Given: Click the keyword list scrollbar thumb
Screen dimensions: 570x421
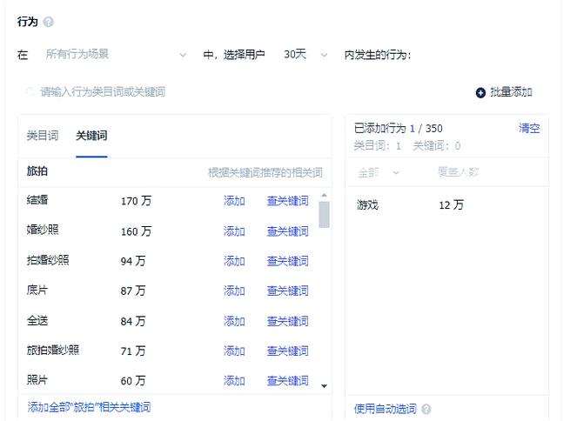Looking at the screenshot, I should [x=325, y=215].
